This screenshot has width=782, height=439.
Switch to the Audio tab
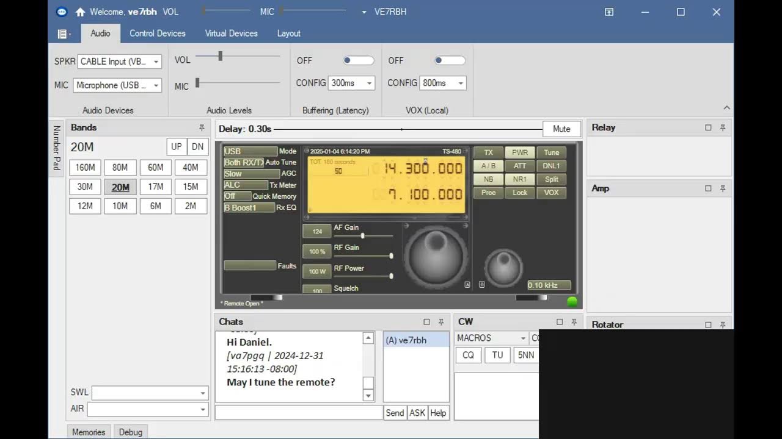(x=100, y=34)
